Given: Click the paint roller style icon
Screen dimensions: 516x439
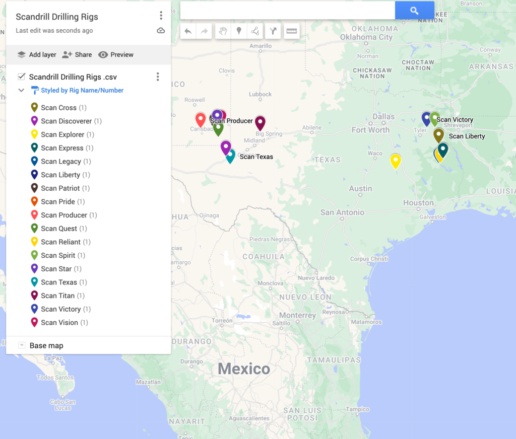Looking at the screenshot, I should coord(34,90).
